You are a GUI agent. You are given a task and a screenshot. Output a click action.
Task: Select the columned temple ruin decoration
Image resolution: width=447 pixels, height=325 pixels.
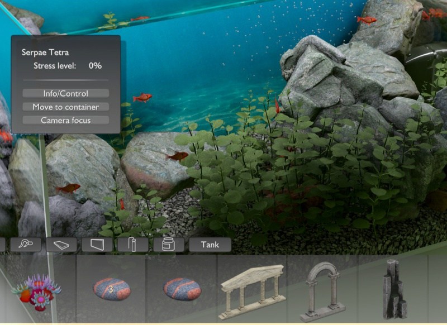[253, 290]
